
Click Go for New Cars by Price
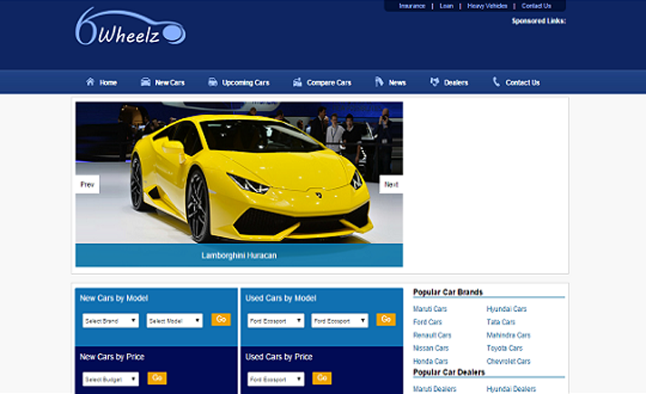157,378
